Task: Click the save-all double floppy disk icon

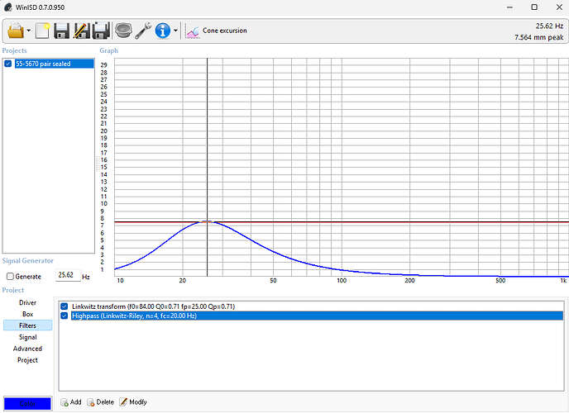Action: coord(101,31)
